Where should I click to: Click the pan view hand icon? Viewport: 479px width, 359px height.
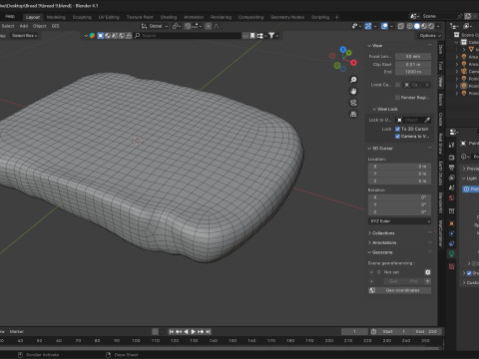[x=353, y=91]
